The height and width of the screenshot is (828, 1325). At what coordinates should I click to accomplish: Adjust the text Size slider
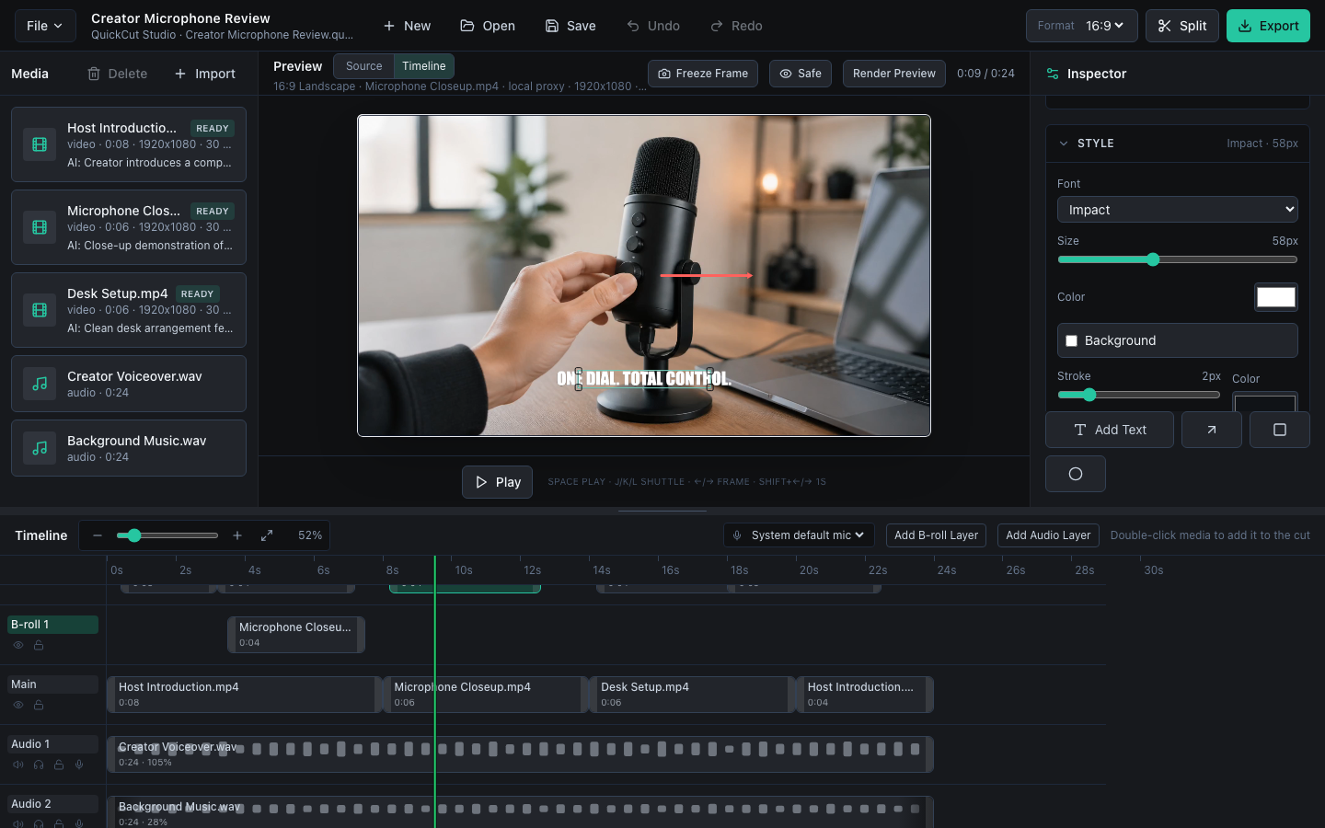tap(1178, 259)
